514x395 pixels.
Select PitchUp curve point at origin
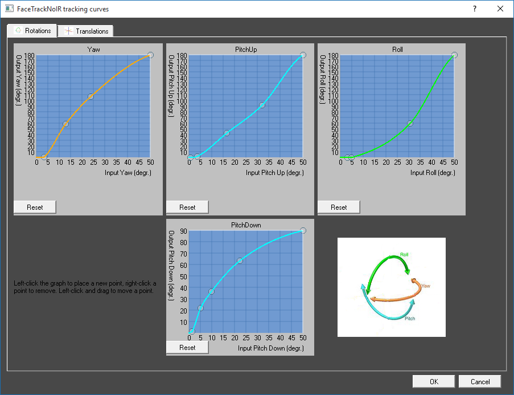coord(190,157)
